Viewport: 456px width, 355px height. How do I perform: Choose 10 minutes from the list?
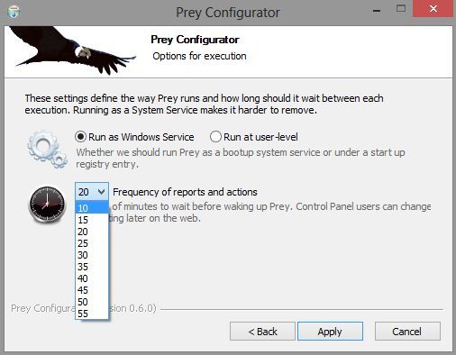pos(92,208)
